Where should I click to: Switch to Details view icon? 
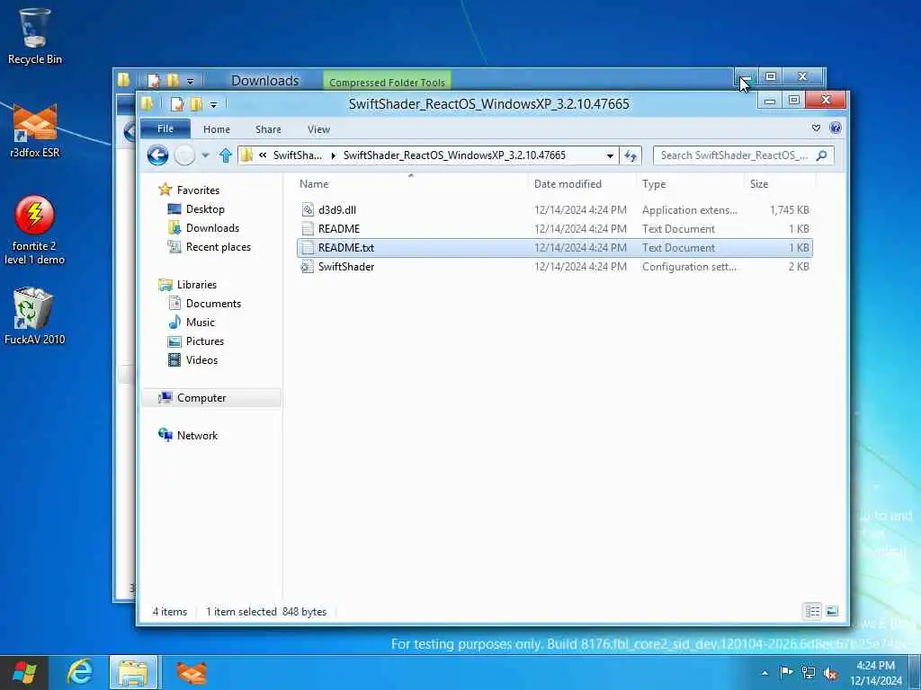pos(813,611)
